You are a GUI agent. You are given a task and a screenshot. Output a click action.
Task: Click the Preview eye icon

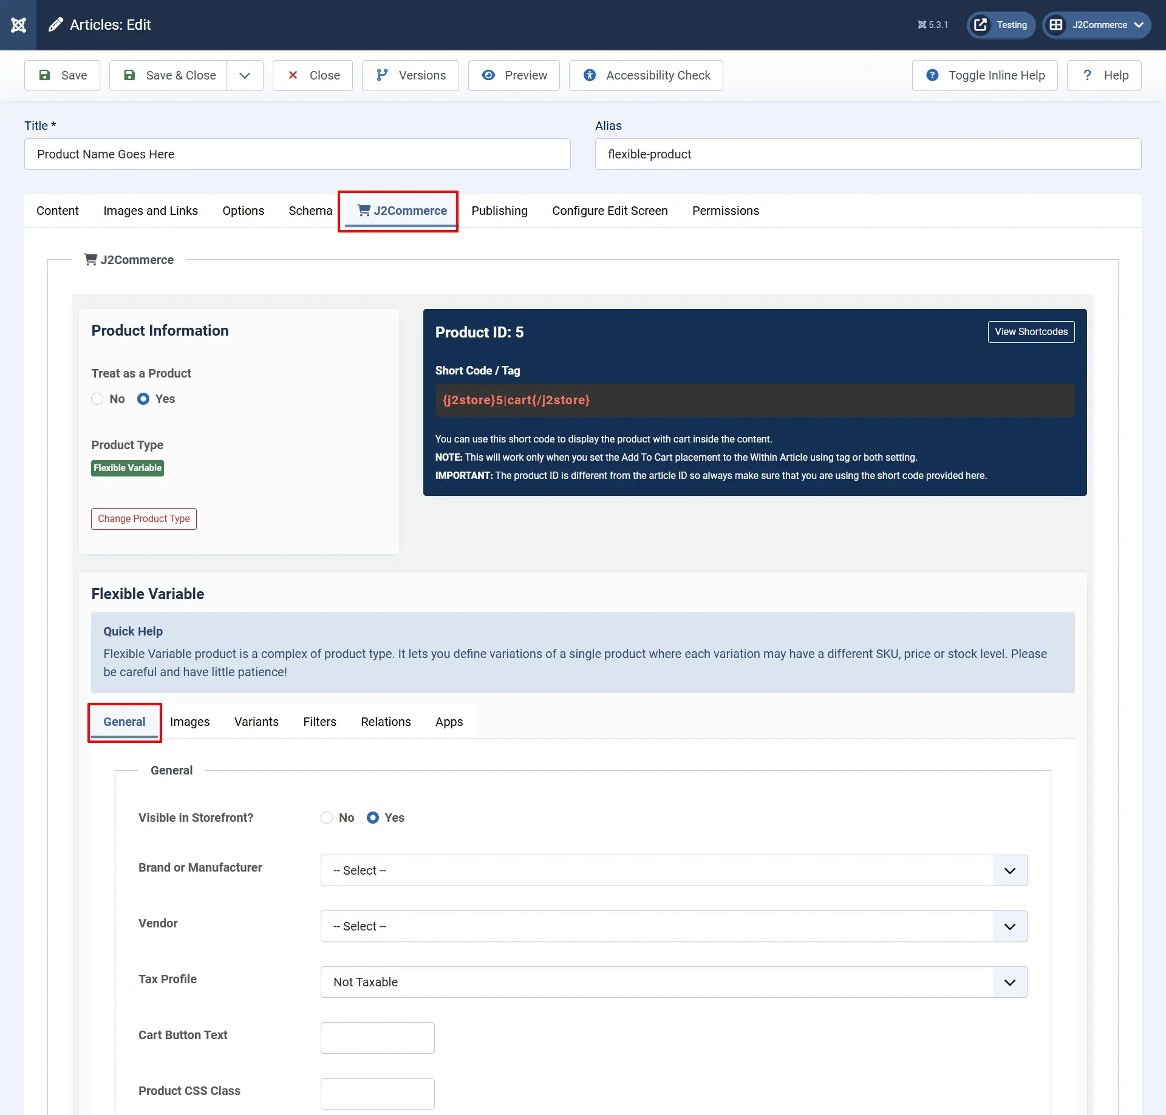[x=488, y=75]
